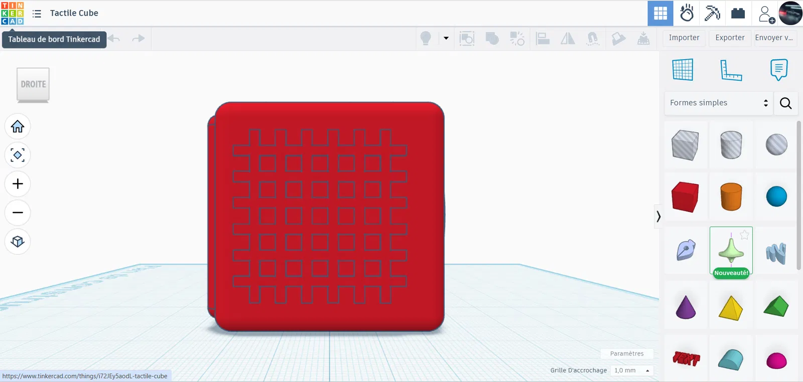Open the Grille D'accrochage 1,0 mm dropdown
The width and height of the screenshot is (803, 382).
click(631, 370)
